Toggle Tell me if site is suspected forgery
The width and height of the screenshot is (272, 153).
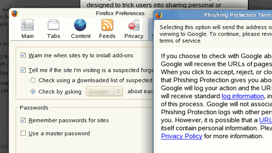click(x=23, y=70)
